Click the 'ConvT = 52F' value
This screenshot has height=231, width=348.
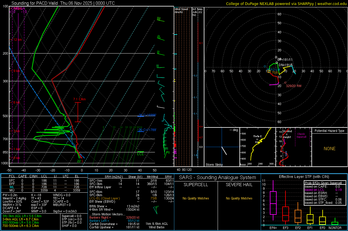(40, 201)
